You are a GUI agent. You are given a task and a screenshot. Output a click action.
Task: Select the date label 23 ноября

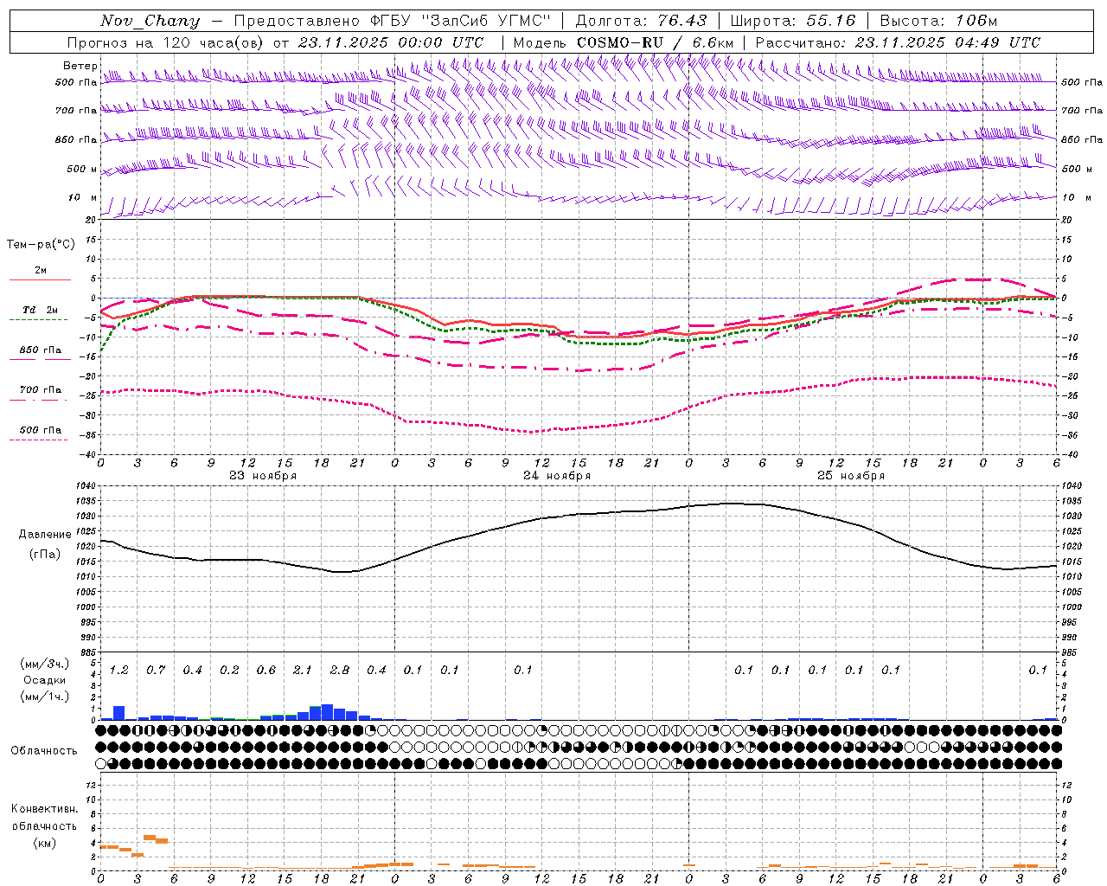[x=263, y=476]
